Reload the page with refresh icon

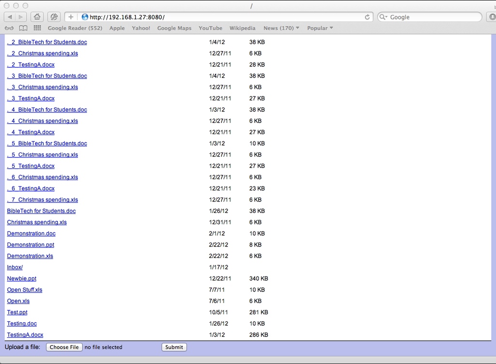click(367, 17)
